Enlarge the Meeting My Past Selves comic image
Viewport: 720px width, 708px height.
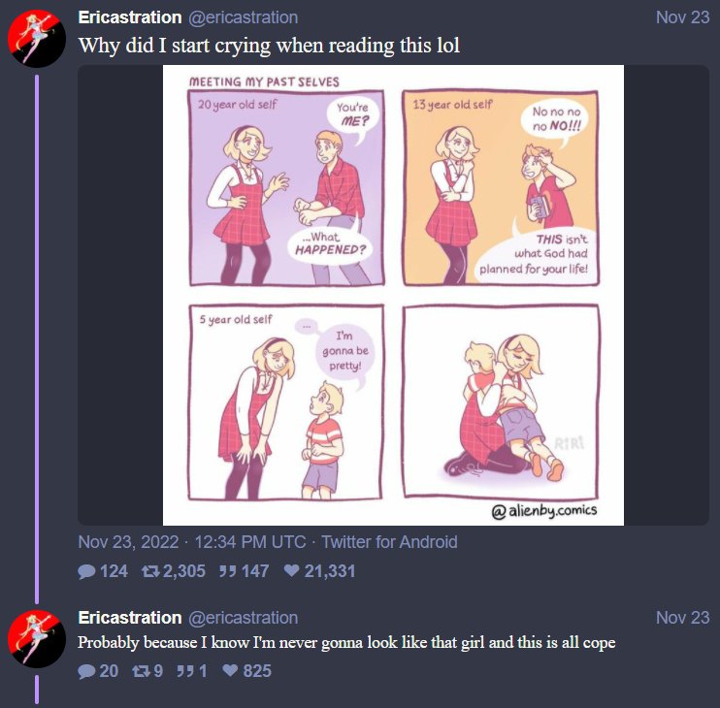pos(394,295)
